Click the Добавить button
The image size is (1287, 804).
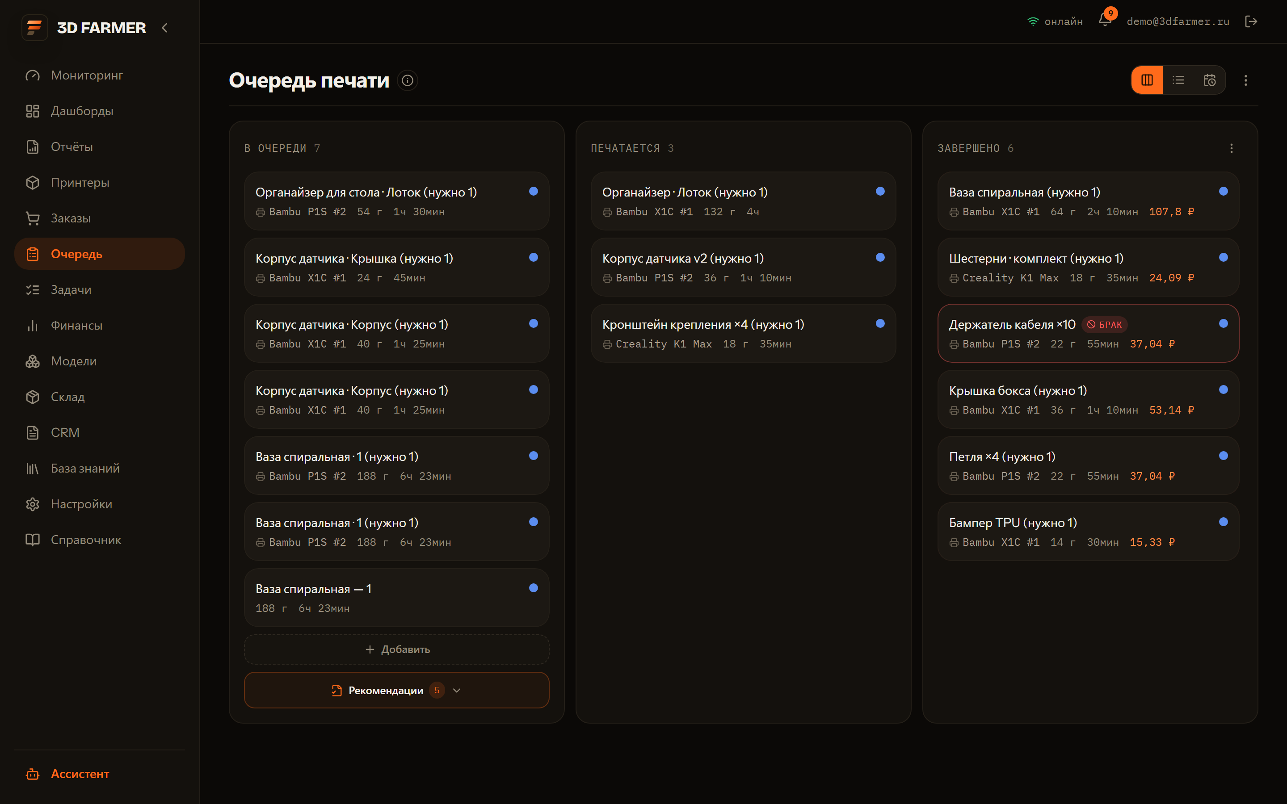click(x=397, y=649)
